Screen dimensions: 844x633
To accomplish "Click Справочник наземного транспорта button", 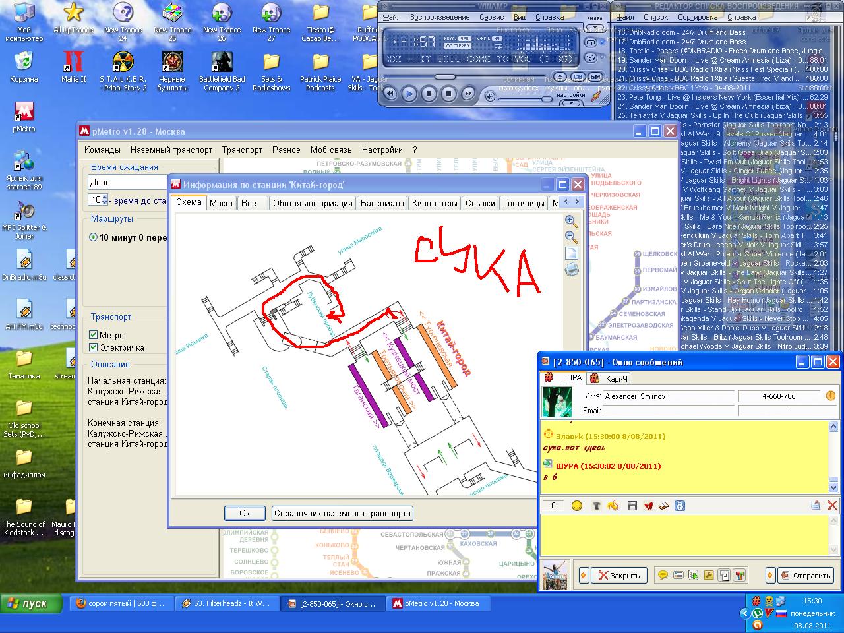I will click(342, 513).
